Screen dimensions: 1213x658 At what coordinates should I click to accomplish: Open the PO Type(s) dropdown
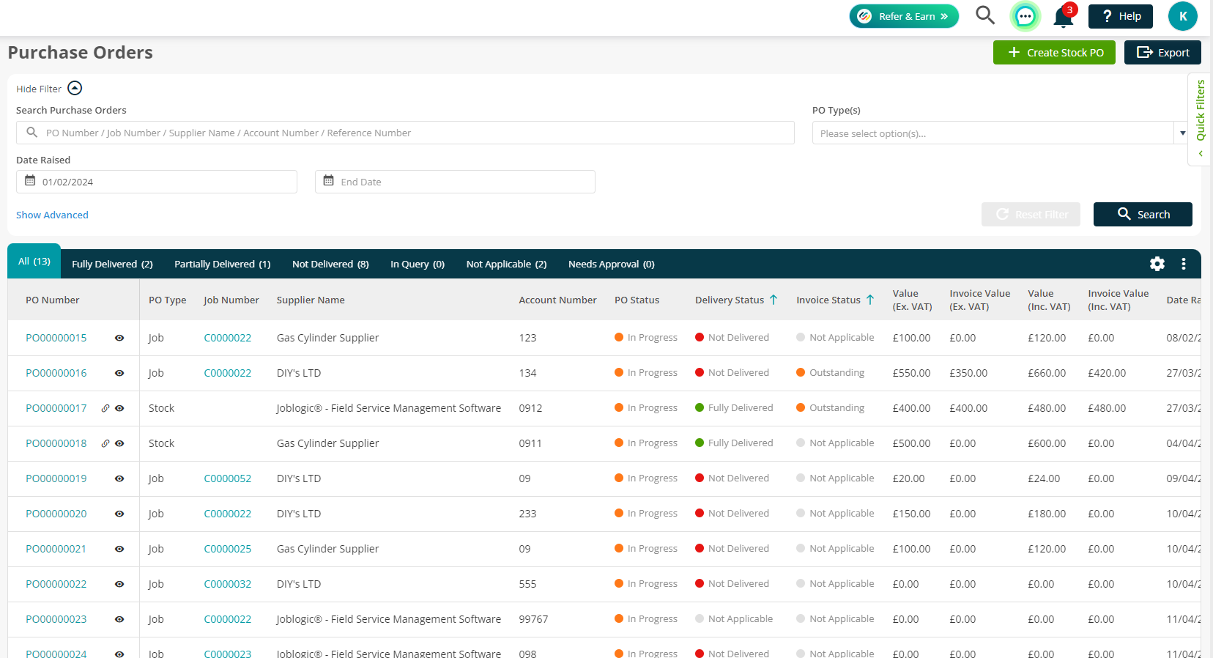pyautogui.click(x=1000, y=133)
